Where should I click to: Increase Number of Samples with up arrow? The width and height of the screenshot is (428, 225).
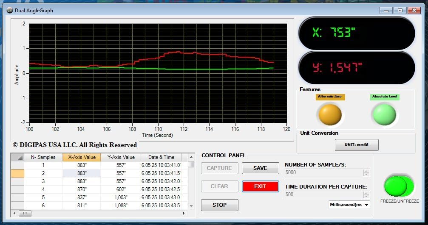[366, 171]
